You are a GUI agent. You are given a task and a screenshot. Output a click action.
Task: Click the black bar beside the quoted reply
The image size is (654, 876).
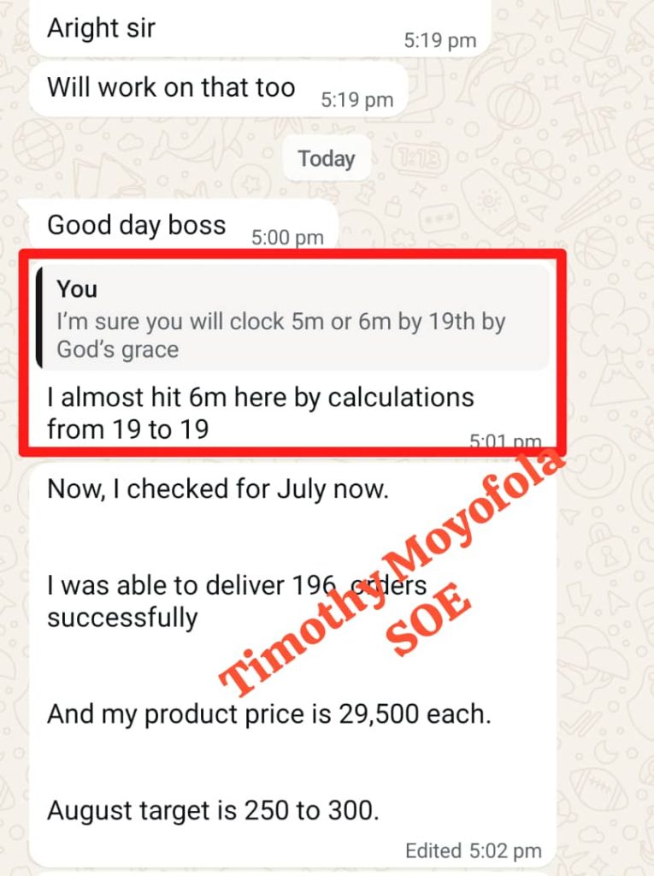(x=38, y=318)
